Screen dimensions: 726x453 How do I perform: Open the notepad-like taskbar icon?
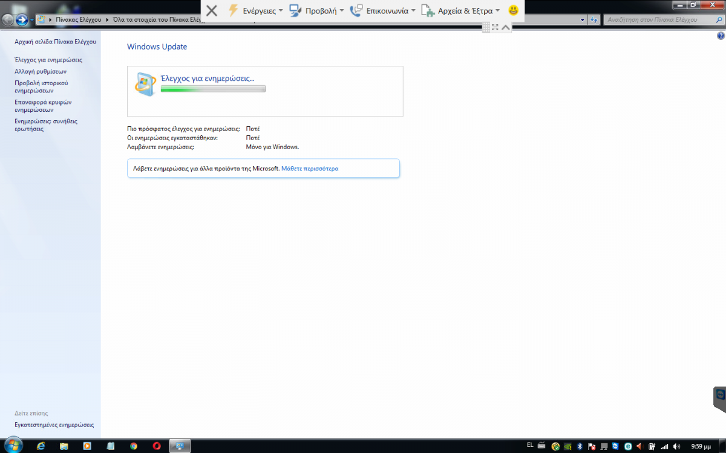click(110, 446)
